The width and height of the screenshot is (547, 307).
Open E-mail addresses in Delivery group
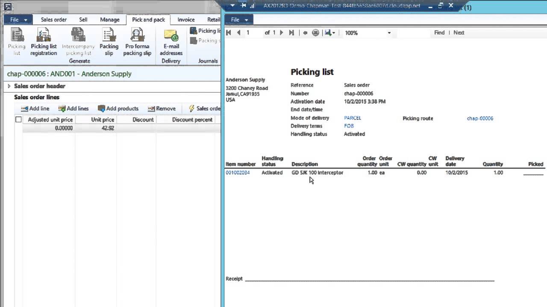tap(171, 42)
